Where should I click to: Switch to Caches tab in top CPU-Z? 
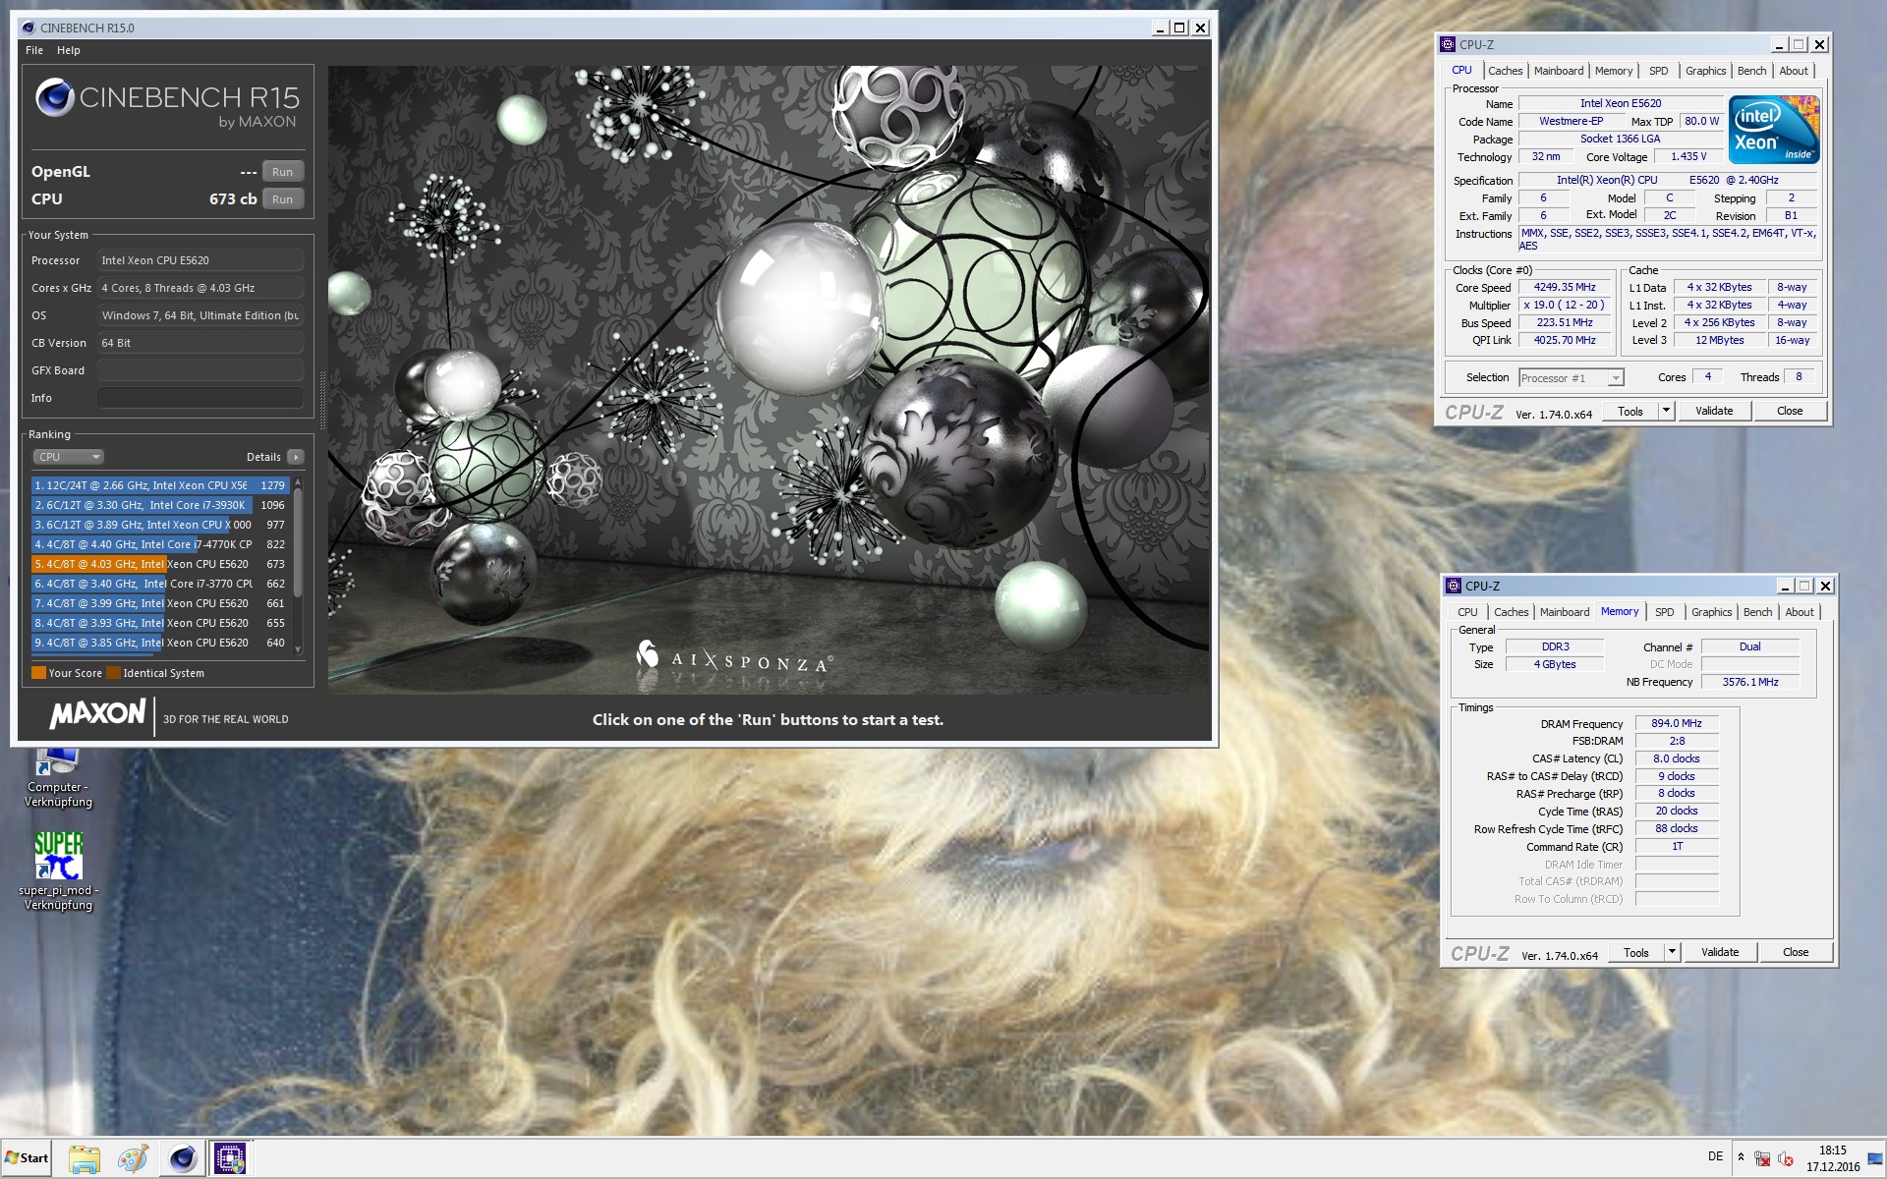point(1505,71)
